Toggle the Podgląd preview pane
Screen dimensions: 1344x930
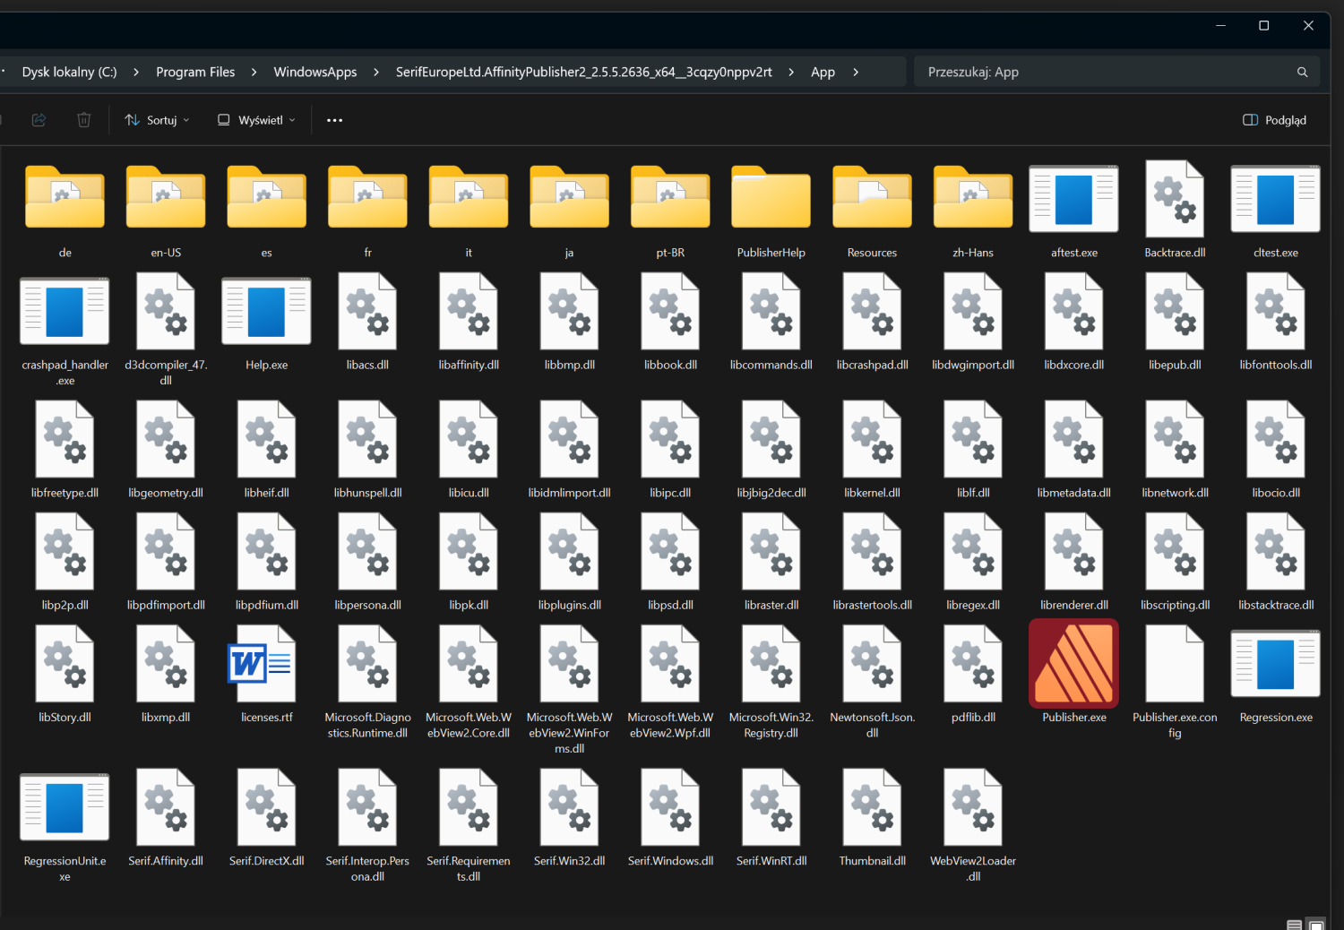(1274, 120)
